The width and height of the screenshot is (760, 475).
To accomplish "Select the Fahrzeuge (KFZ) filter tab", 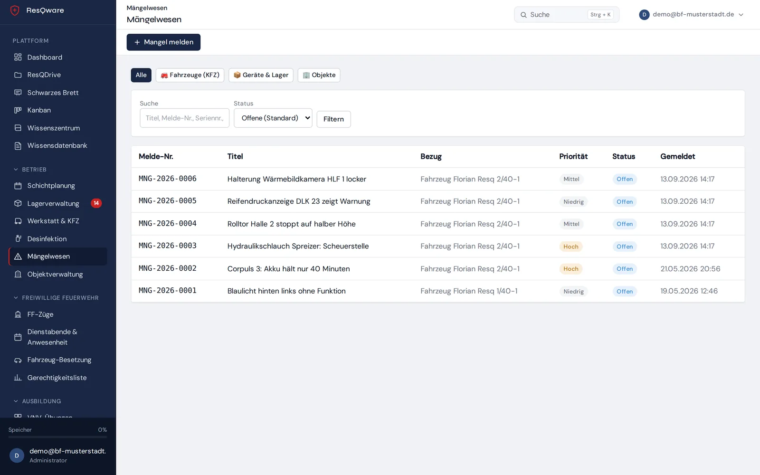I will pyautogui.click(x=190, y=75).
